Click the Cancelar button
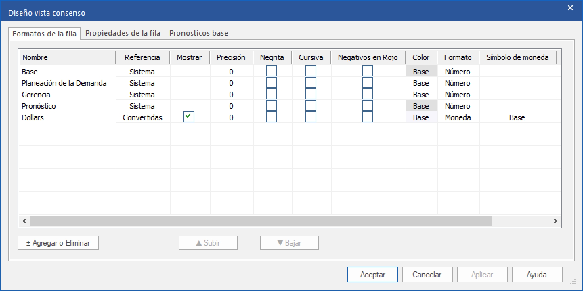Screen dimensions: 583x291 [x=427, y=274]
